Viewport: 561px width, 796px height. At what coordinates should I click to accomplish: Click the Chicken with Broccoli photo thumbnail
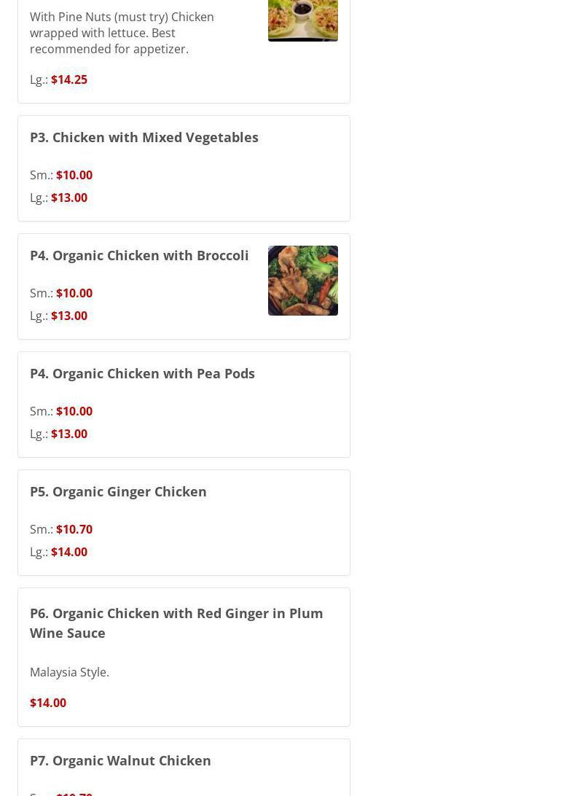(302, 281)
